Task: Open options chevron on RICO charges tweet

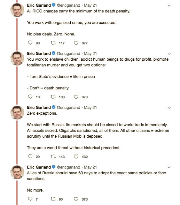Action: pyautogui.click(x=169, y=5)
